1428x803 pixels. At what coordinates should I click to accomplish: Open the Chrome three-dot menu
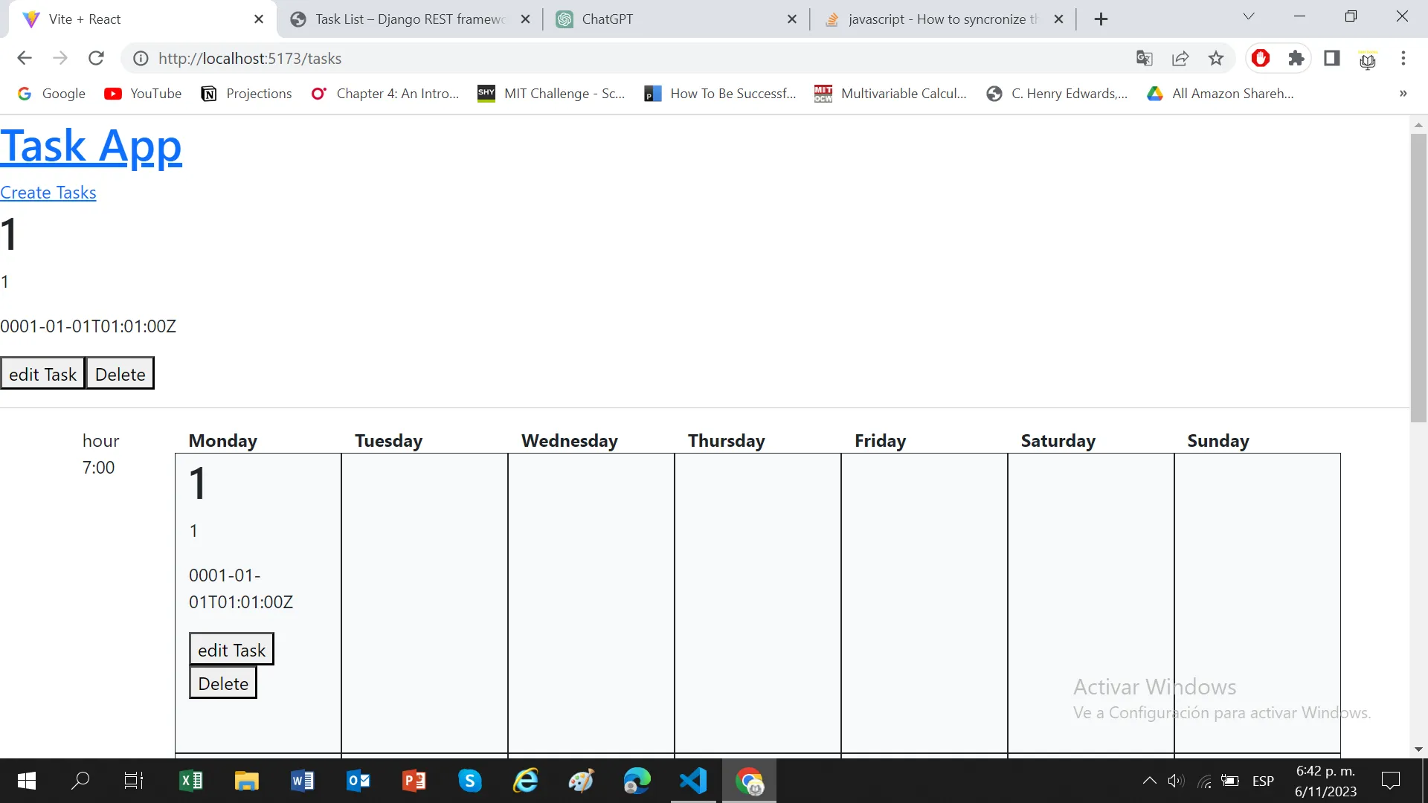(x=1403, y=58)
